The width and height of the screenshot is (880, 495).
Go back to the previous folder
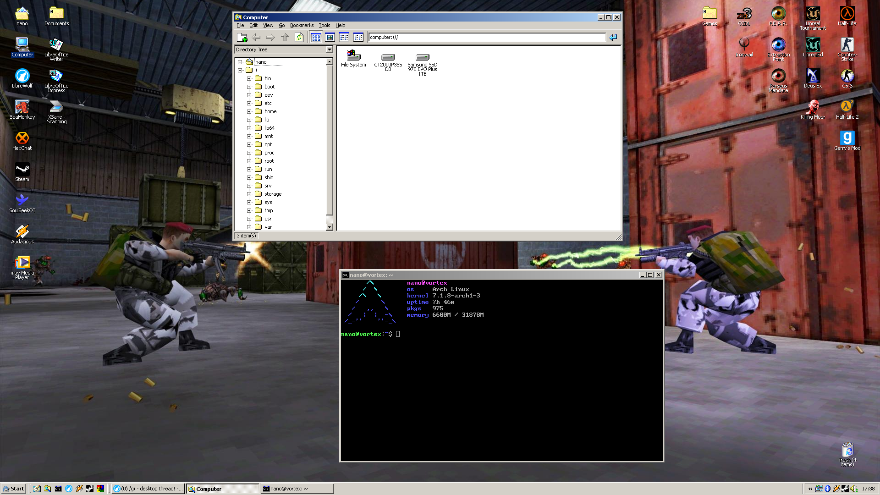256,38
